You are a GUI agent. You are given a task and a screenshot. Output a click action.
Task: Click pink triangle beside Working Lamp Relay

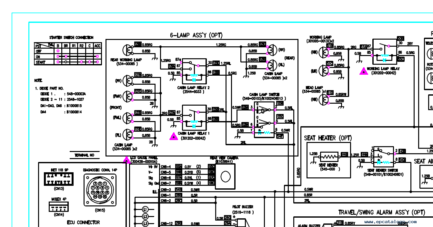tap(364, 71)
